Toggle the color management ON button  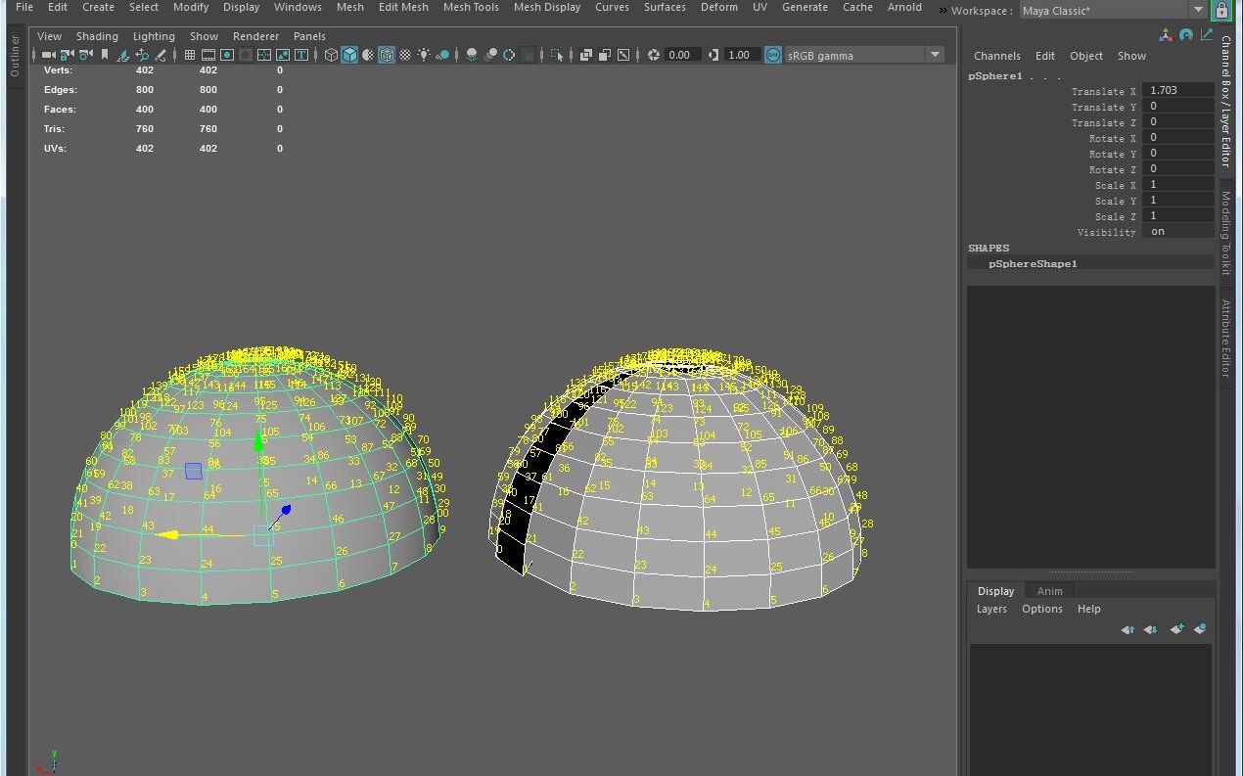[x=773, y=55]
